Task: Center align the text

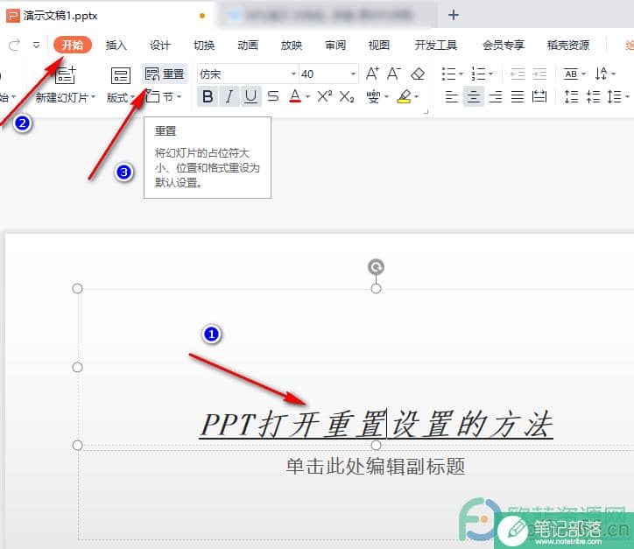Action: (474, 96)
